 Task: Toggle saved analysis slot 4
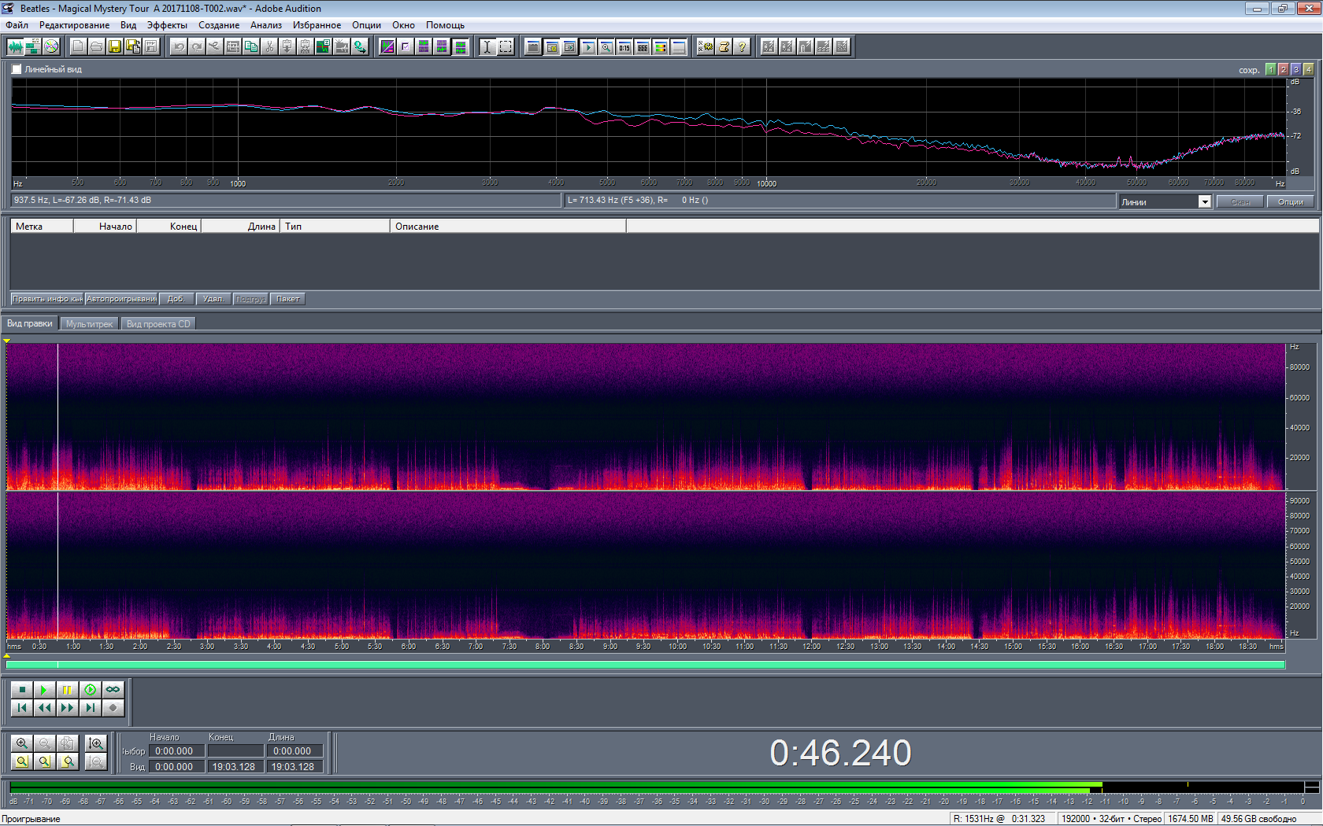[x=1308, y=69]
